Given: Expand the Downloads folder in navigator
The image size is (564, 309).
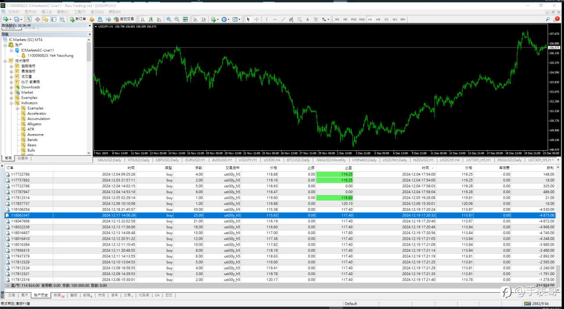Looking at the screenshot, I should point(11,87).
